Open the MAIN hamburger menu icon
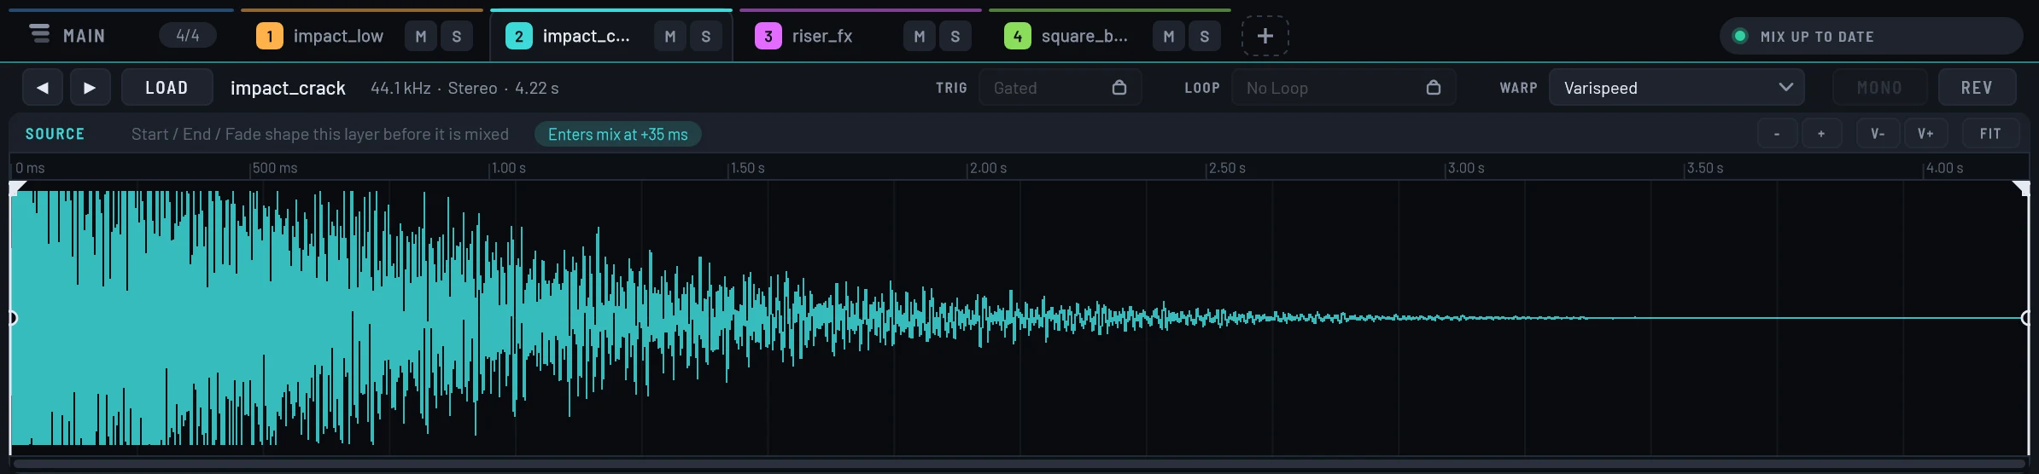 [x=39, y=34]
